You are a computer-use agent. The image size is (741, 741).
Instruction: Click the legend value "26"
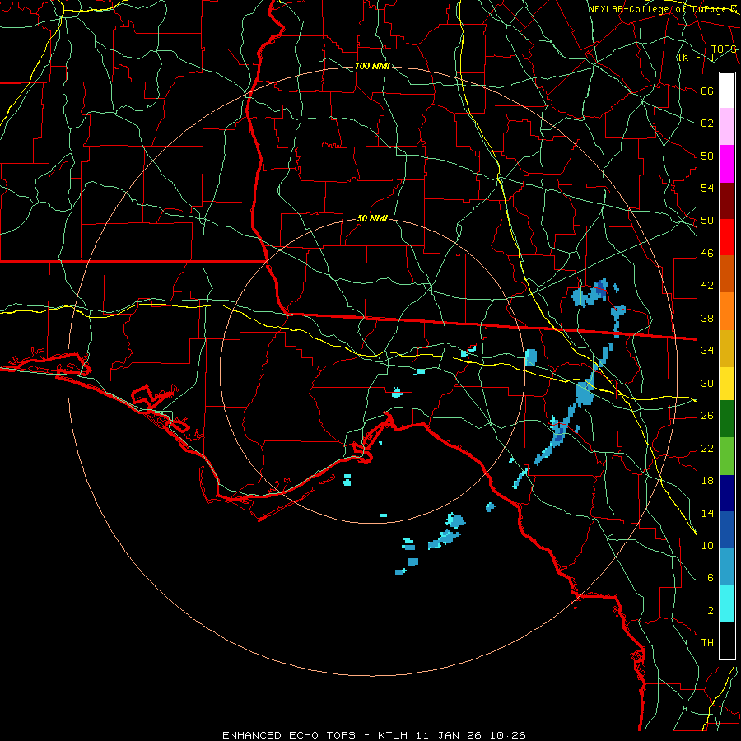pyautogui.click(x=707, y=416)
